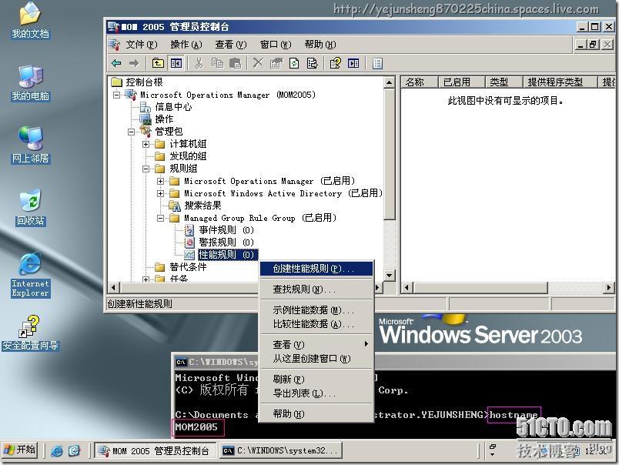Click the Copy toolbar icon
The image size is (619, 465).
click(217, 63)
